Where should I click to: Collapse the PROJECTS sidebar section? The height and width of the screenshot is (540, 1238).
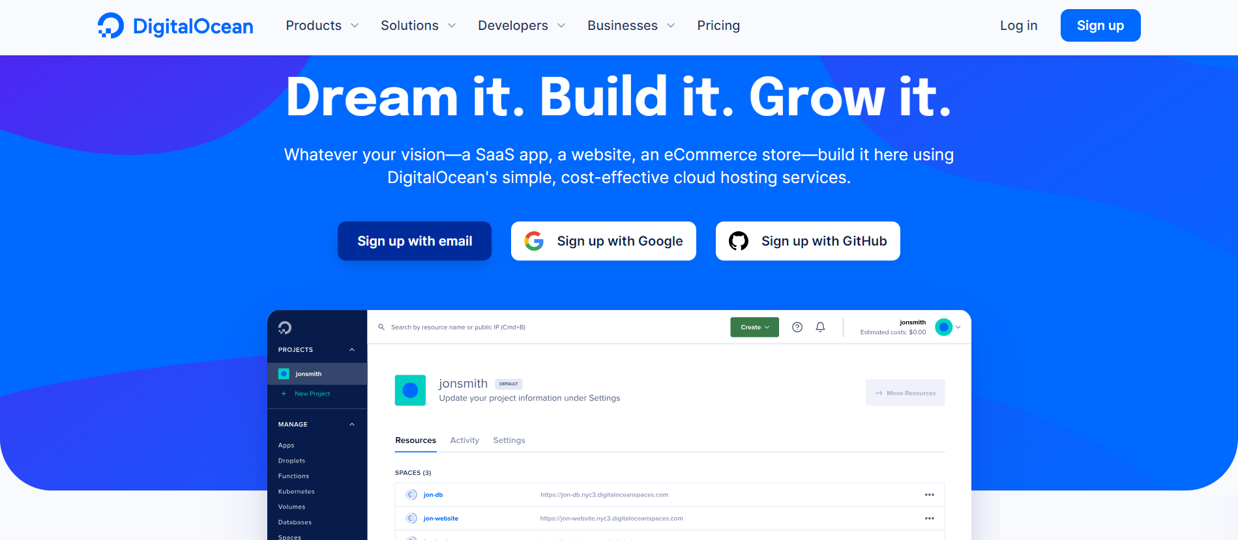tap(352, 350)
